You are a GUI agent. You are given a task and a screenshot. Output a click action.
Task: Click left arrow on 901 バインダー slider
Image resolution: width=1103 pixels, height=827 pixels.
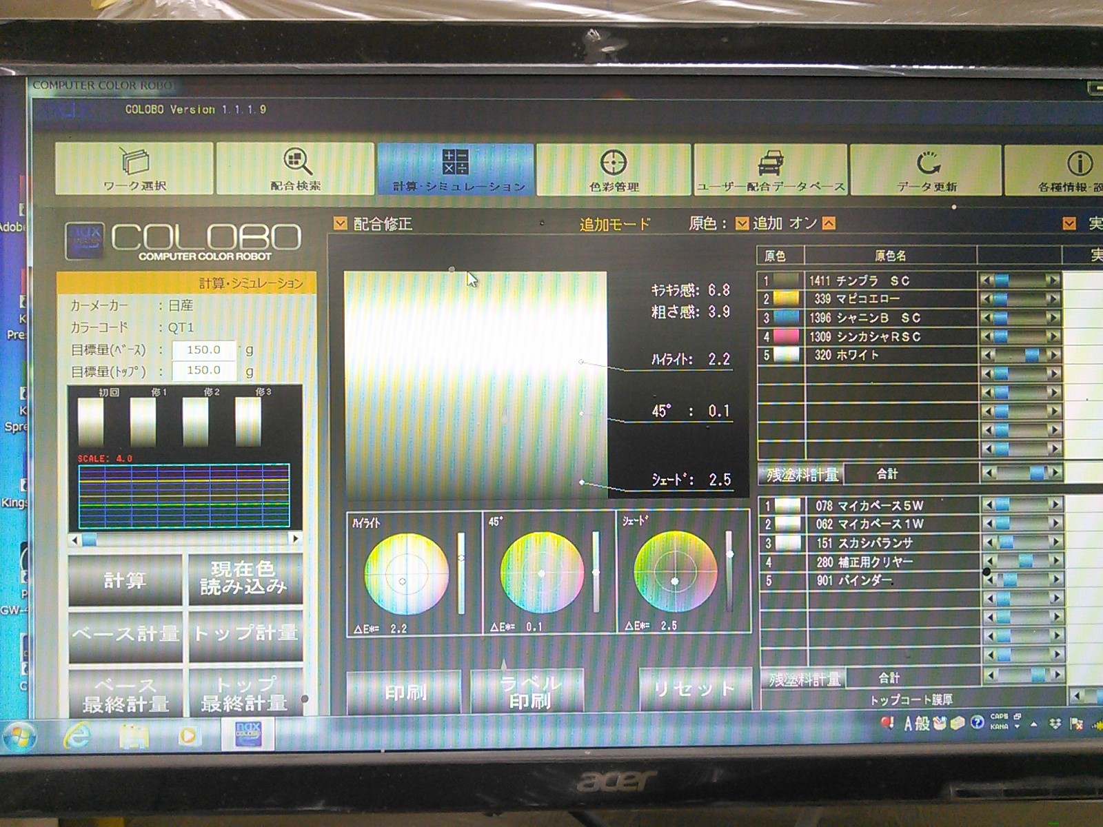990,580
